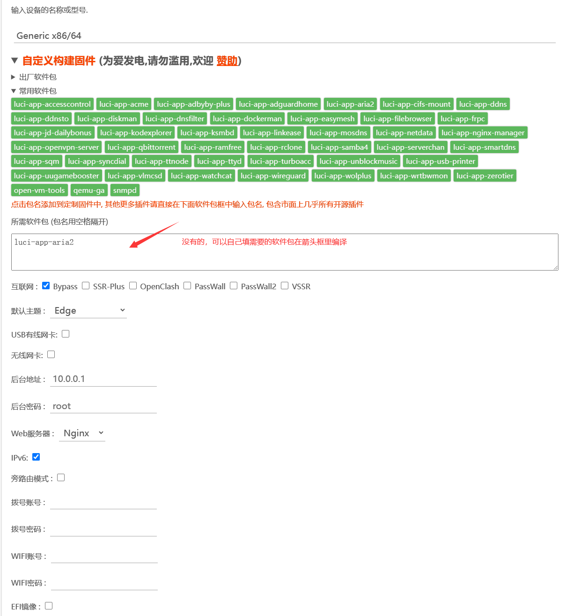Image resolution: width=565 pixels, height=616 pixels.
Task: Open the 赞助 sponsor link
Action: [x=227, y=61]
